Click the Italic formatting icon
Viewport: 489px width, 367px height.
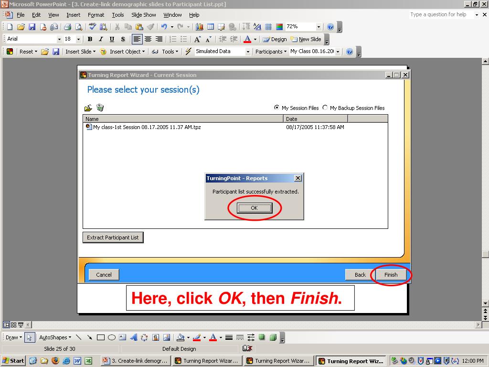click(101, 39)
